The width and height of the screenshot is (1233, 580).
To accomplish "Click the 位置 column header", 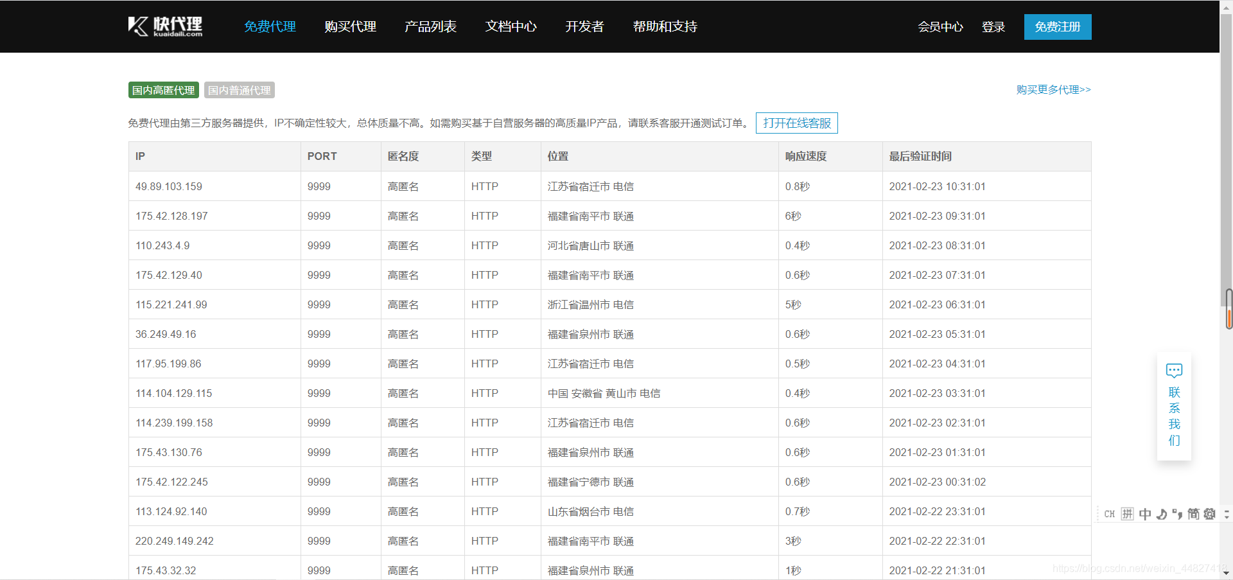I will point(660,156).
